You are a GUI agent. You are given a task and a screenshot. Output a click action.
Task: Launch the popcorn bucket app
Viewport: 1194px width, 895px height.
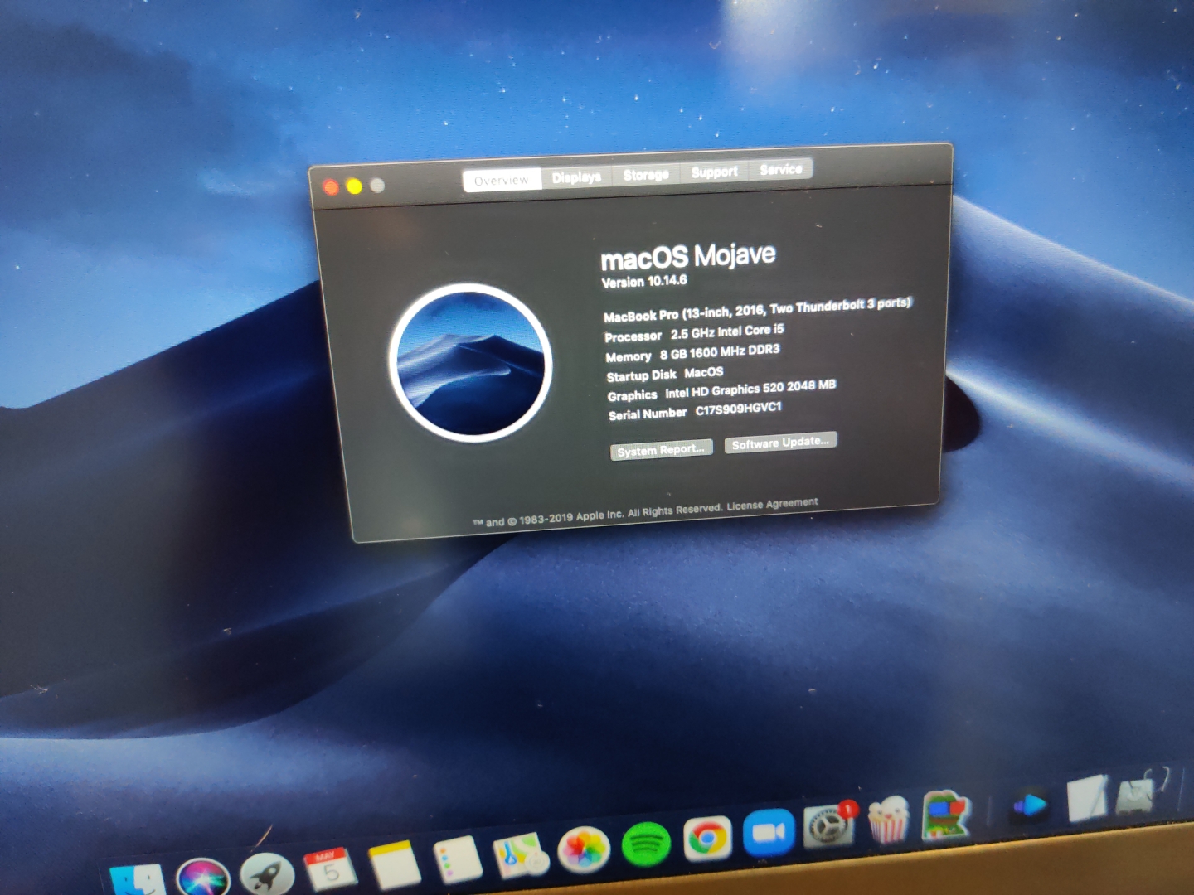pos(887,820)
